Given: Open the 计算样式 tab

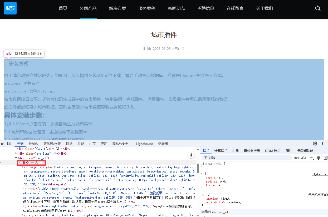Looking at the screenshot, I should point(221,151).
